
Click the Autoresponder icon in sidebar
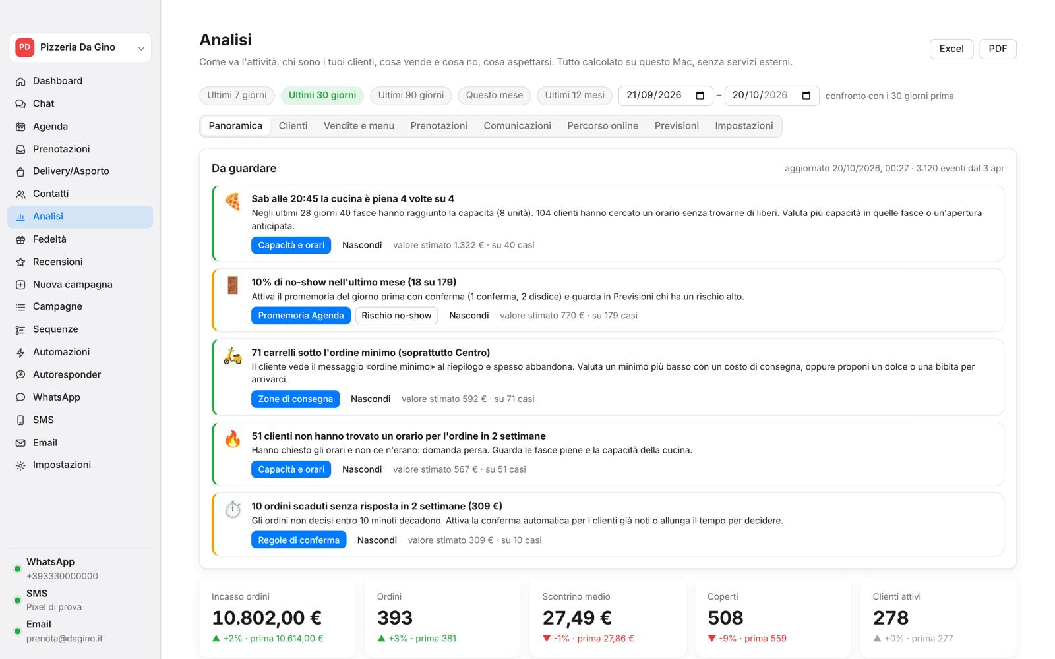[20, 375]
